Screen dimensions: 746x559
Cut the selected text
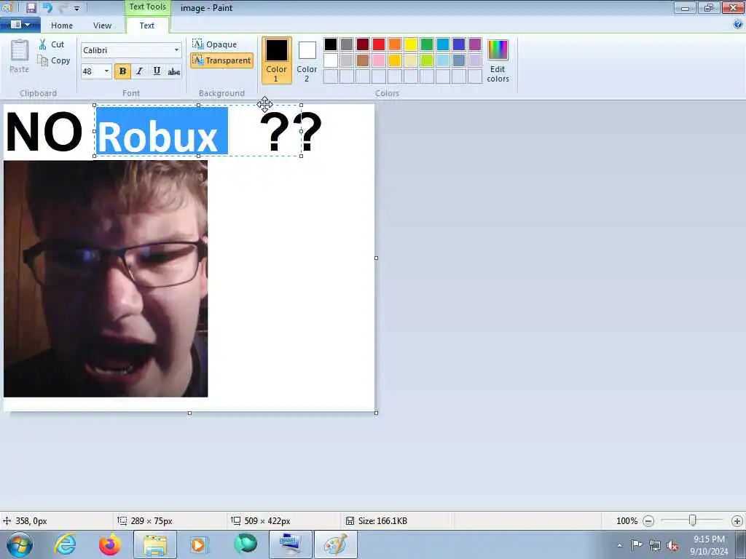52,44
